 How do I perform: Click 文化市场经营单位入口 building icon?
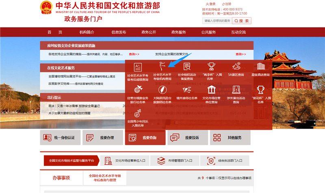108,161
